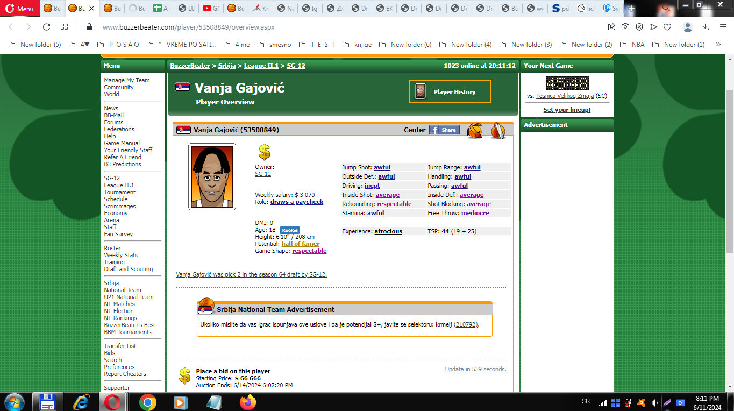
Task: Open owner SG-12 team link
Action: tap(263, 174)
